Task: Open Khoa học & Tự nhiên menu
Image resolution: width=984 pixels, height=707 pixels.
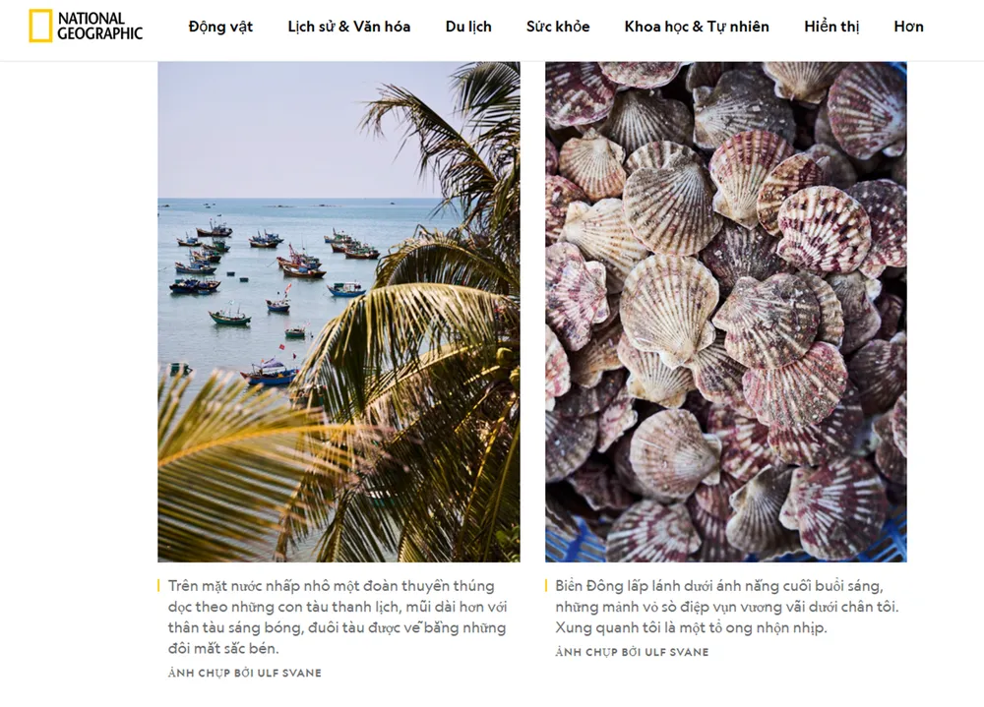Action: pyautogui.click(x=697, y=27)
